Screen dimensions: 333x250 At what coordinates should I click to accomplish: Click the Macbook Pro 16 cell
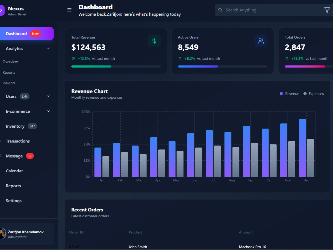[x=252, y=247]
